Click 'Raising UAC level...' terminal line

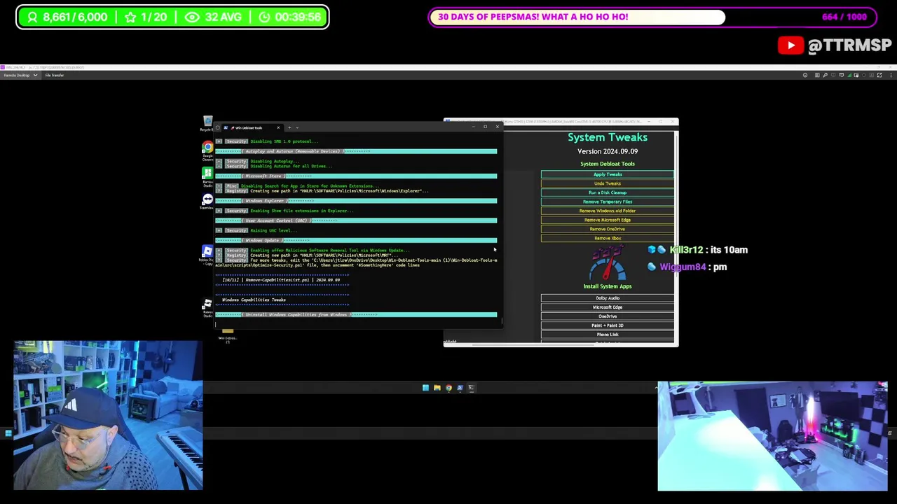pyautogui.click(x=273, y=230)
